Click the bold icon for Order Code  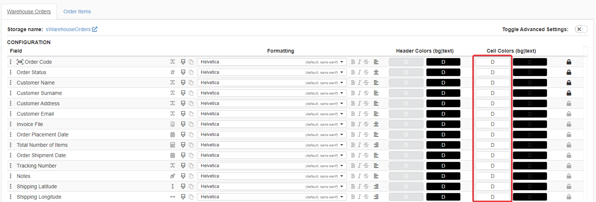point(352,62)
